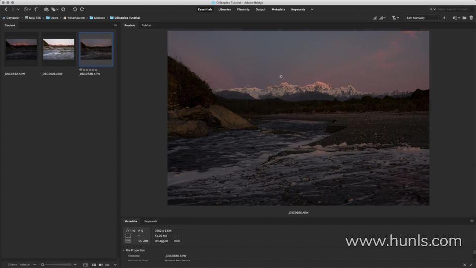Image resolution: width=476 pixels, height=268 pixels.
Task: Click the delete item trash icon
Action: (471, 18)
